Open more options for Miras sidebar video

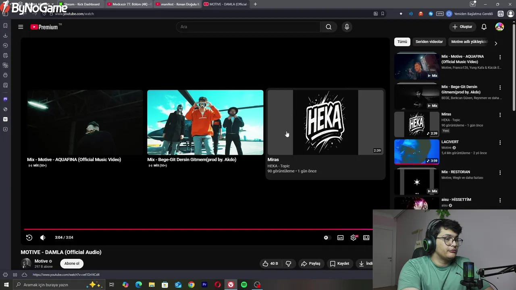pyautogui.click(x=500, y=115)
